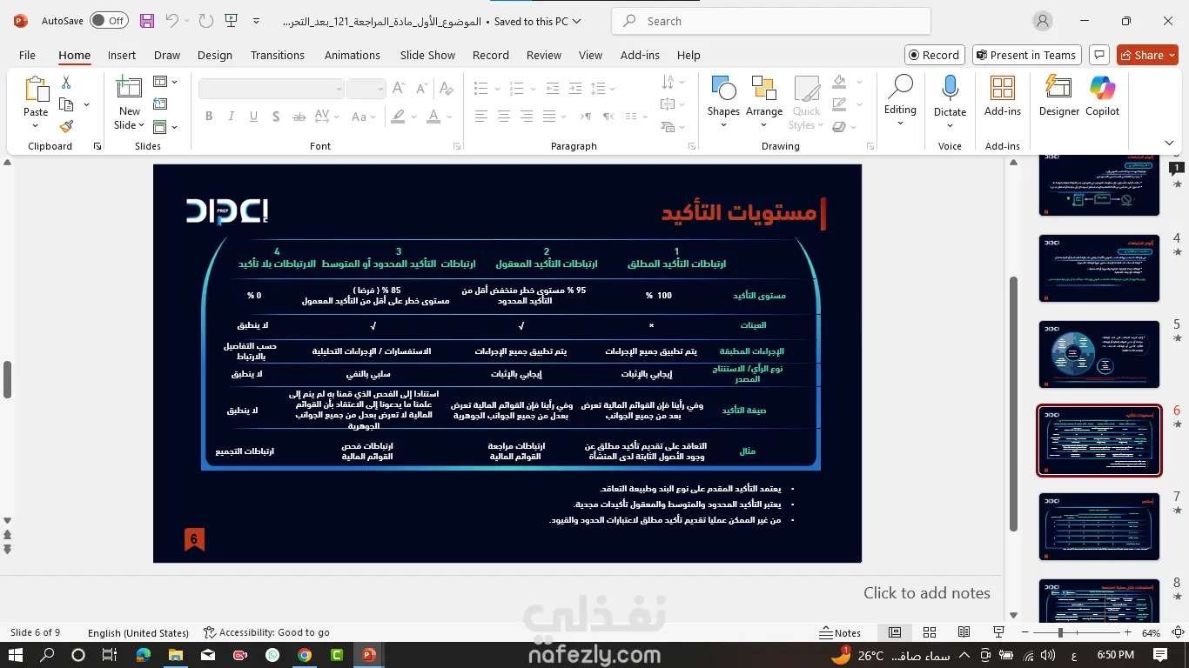
Task: Start Slide Show from the status bar
Action: (998, 632)
